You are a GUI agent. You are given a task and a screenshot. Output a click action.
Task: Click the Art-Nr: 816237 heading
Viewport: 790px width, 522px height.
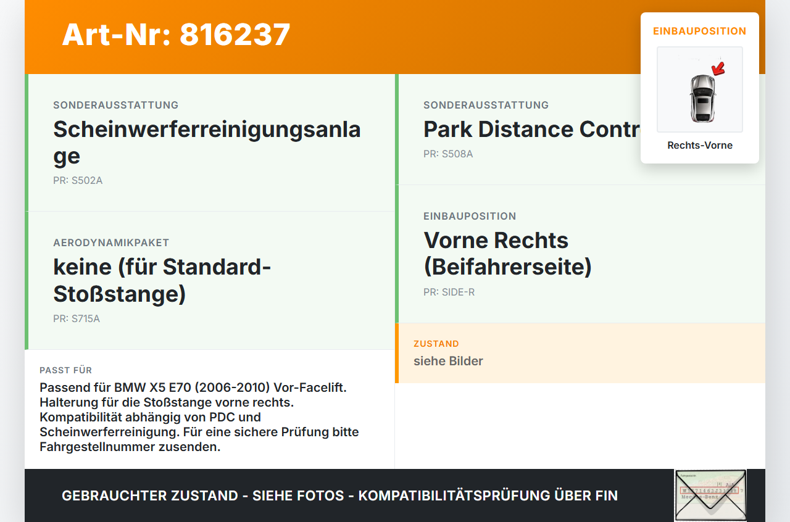[176, 35]
